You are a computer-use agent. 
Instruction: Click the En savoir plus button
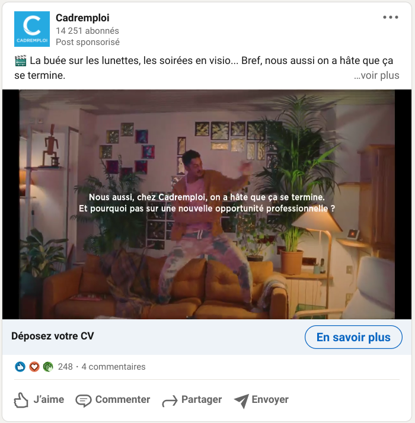tap(353, 337)
